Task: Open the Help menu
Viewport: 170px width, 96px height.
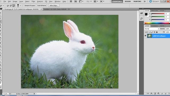Action: pos(64,1)
